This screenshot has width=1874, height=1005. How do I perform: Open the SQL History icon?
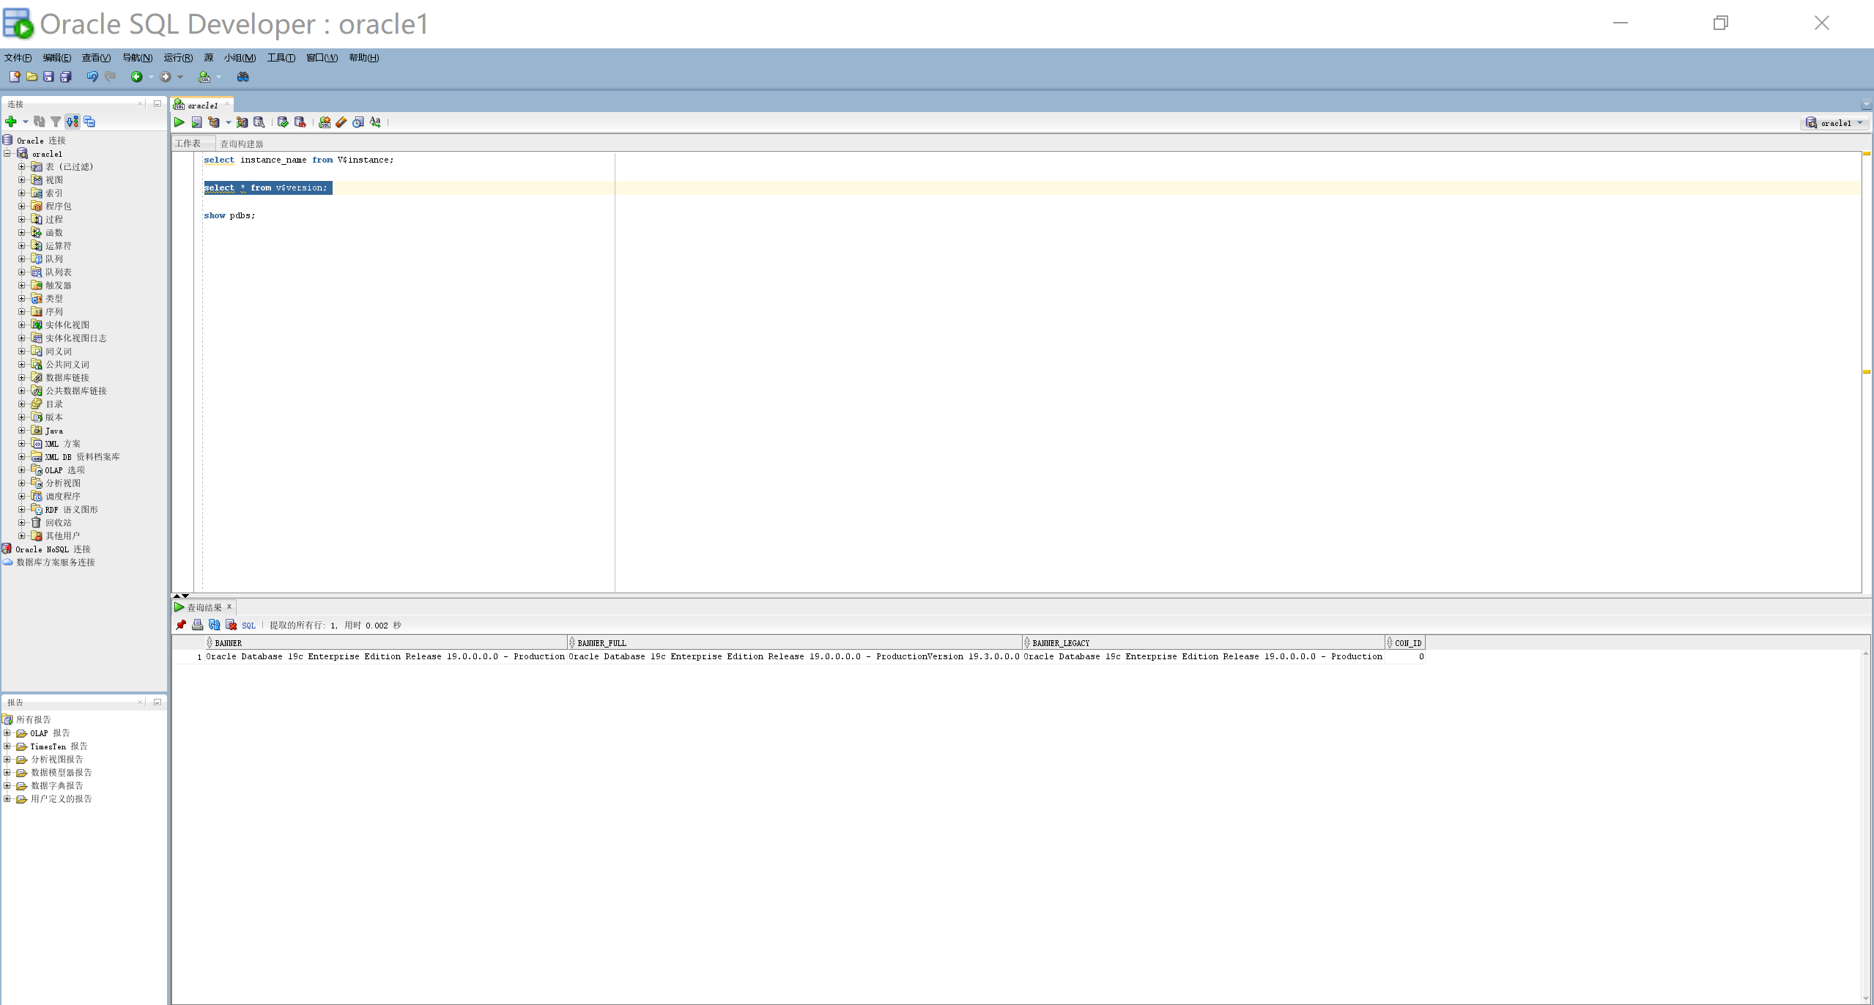(x=358, y=122)
